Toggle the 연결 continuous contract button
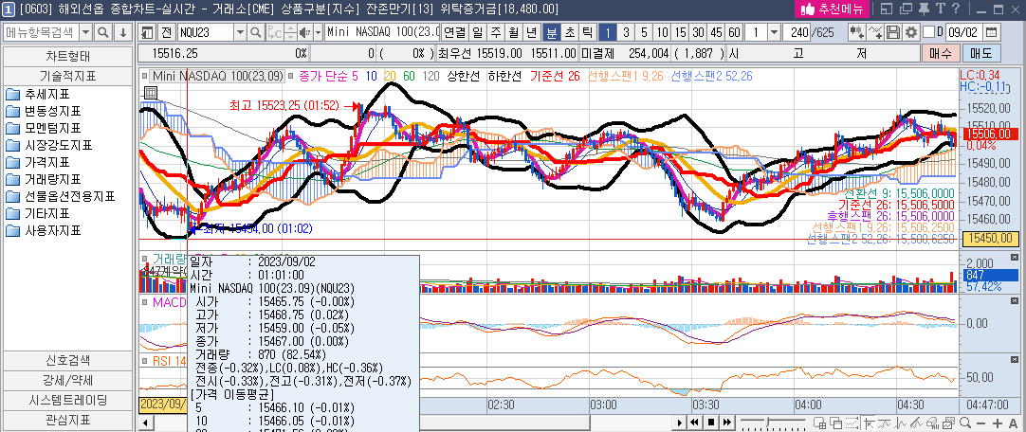The width and height of the screenshot is (1026, 432). (x=455, y=32)
